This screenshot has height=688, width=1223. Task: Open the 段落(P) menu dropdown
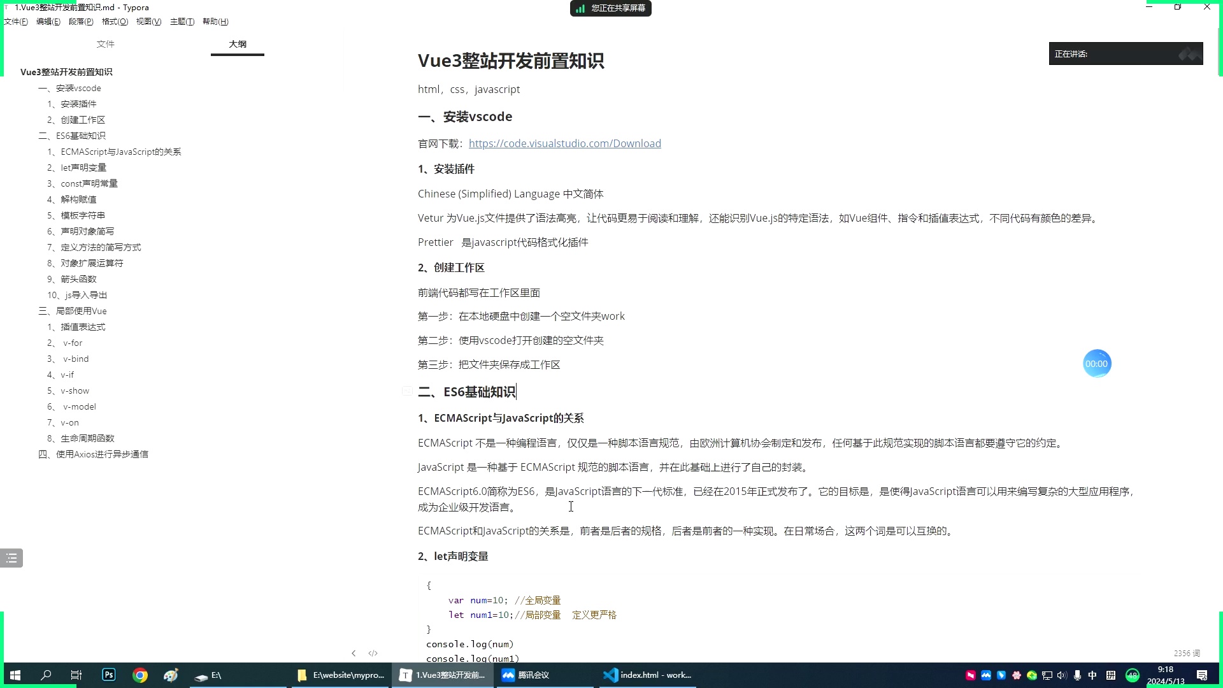coord(80,21)
